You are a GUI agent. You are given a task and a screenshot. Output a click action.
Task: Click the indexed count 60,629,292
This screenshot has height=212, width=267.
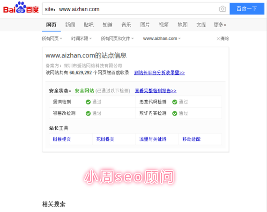[81, 73]
